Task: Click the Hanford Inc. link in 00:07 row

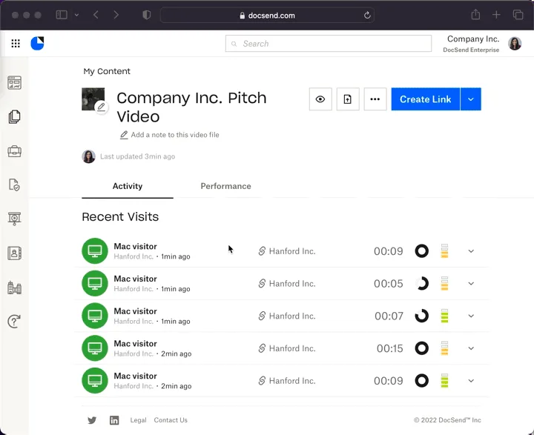Action: point(287,316)
